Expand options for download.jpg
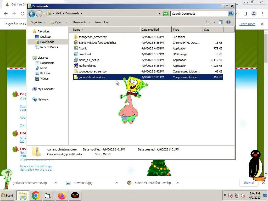Screen dimensions: 268x201 [117, 183]
